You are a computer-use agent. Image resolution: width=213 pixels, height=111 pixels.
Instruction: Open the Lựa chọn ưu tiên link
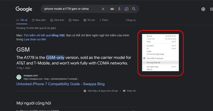(x=35, y=39)
